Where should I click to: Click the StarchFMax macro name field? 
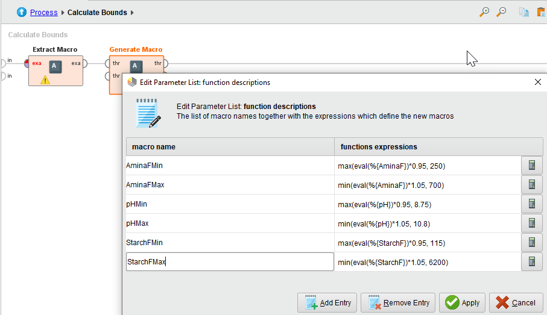point(229,262)
